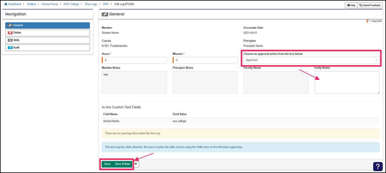Navigate to ACE College breadcrumb
This screenshot has width=386, height=173.
[x=71, y=4]
